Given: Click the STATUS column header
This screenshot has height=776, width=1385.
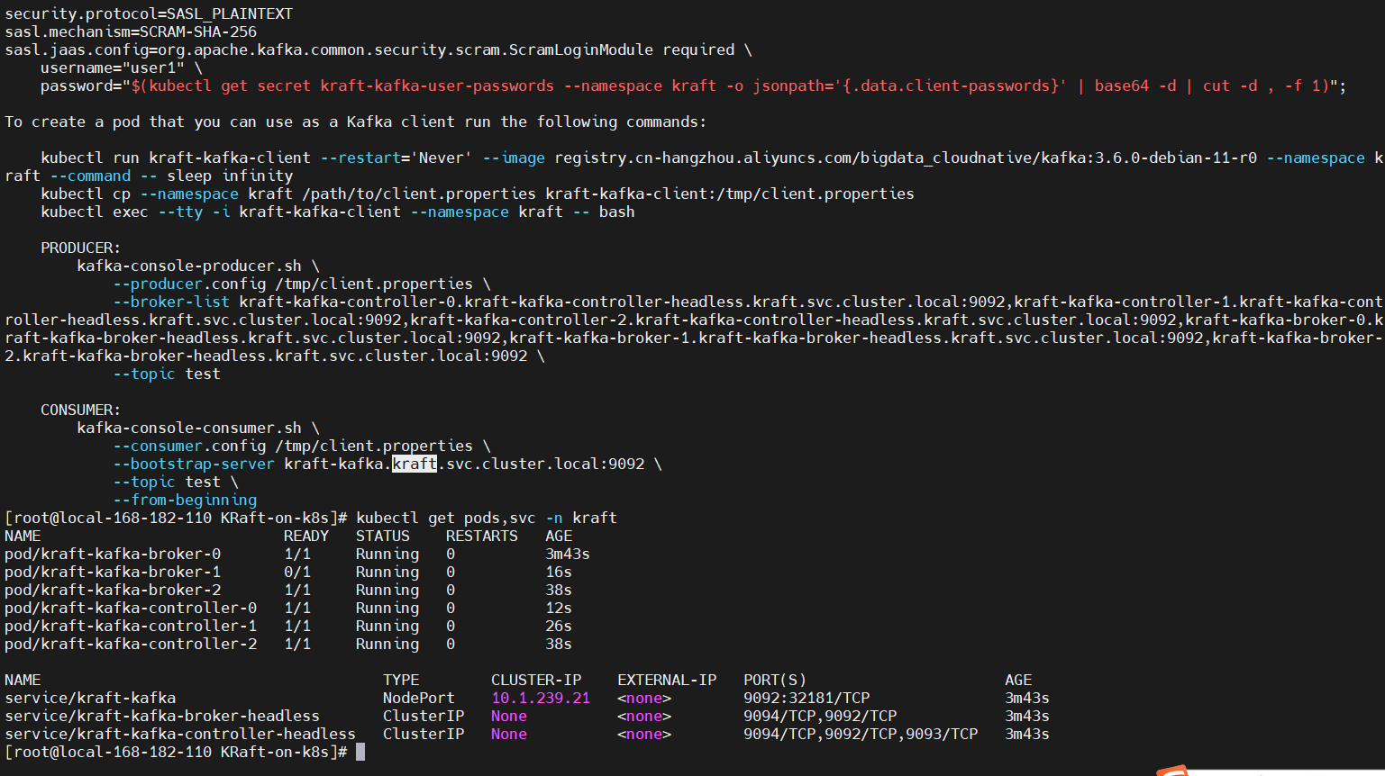Looking at the screenshot, I should point(383,537).
